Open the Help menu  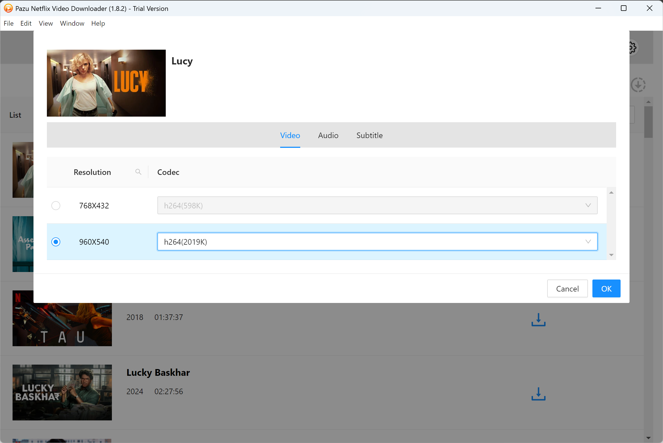(x=98, y=23)
